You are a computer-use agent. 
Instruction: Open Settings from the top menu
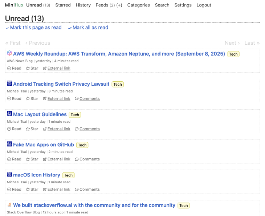point(183,5)
